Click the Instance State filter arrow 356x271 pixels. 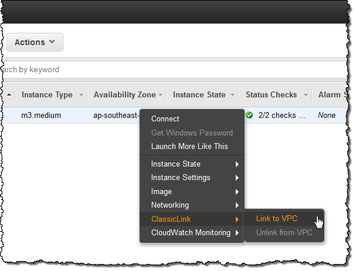coord(232,95)
